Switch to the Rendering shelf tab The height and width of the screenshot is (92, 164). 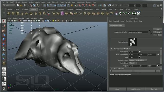[x=79, y=9]
